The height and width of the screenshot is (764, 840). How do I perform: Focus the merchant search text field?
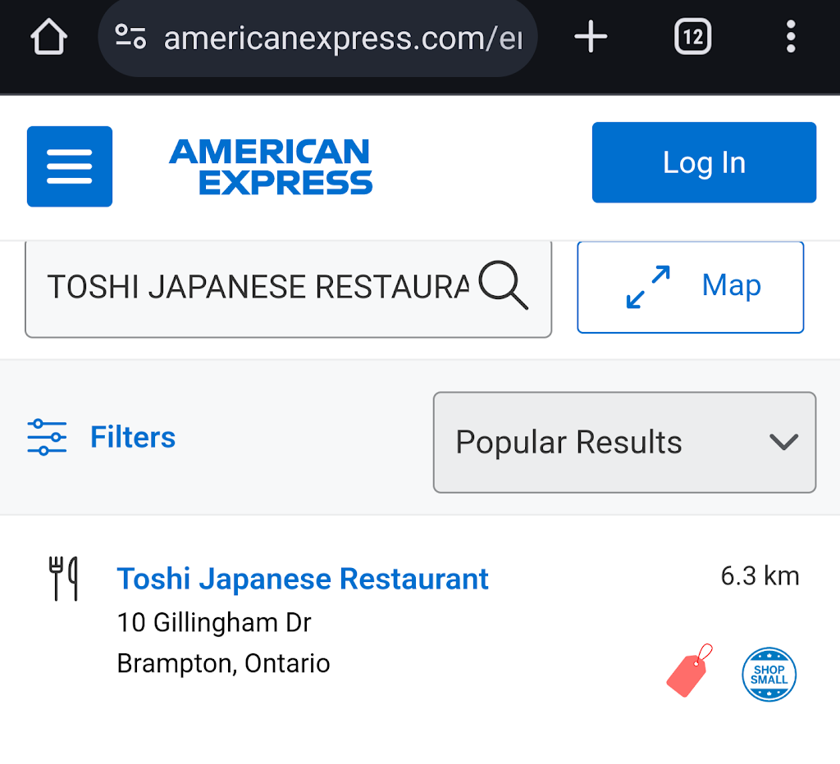(258, 287)
